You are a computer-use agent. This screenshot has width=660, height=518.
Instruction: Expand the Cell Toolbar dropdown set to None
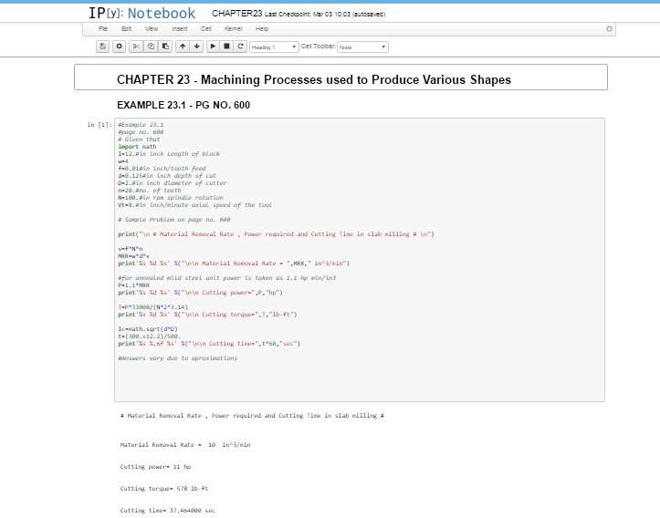coord(362,47)
